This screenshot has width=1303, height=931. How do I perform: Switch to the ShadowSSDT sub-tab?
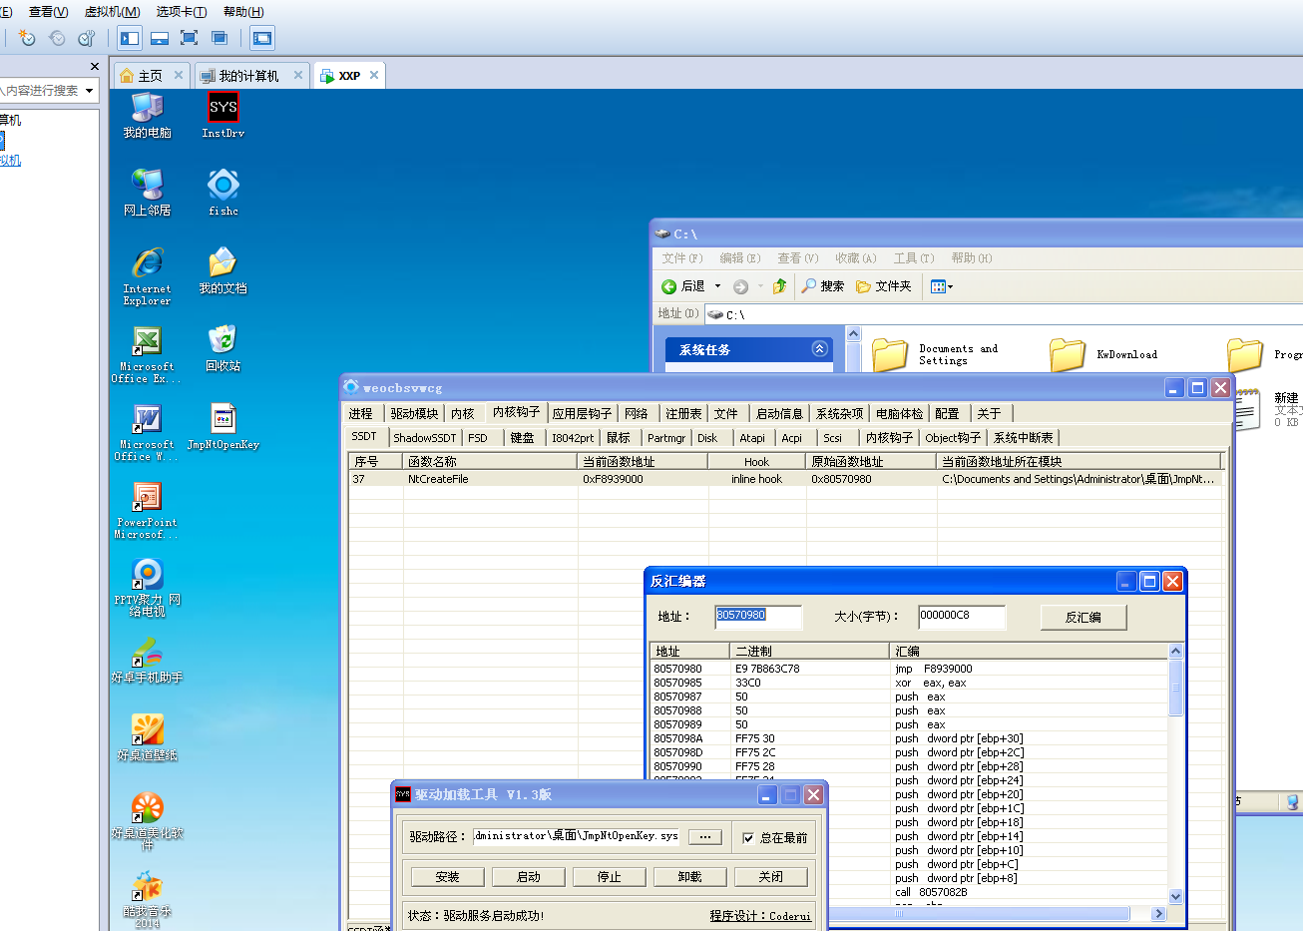coord(425,437)
